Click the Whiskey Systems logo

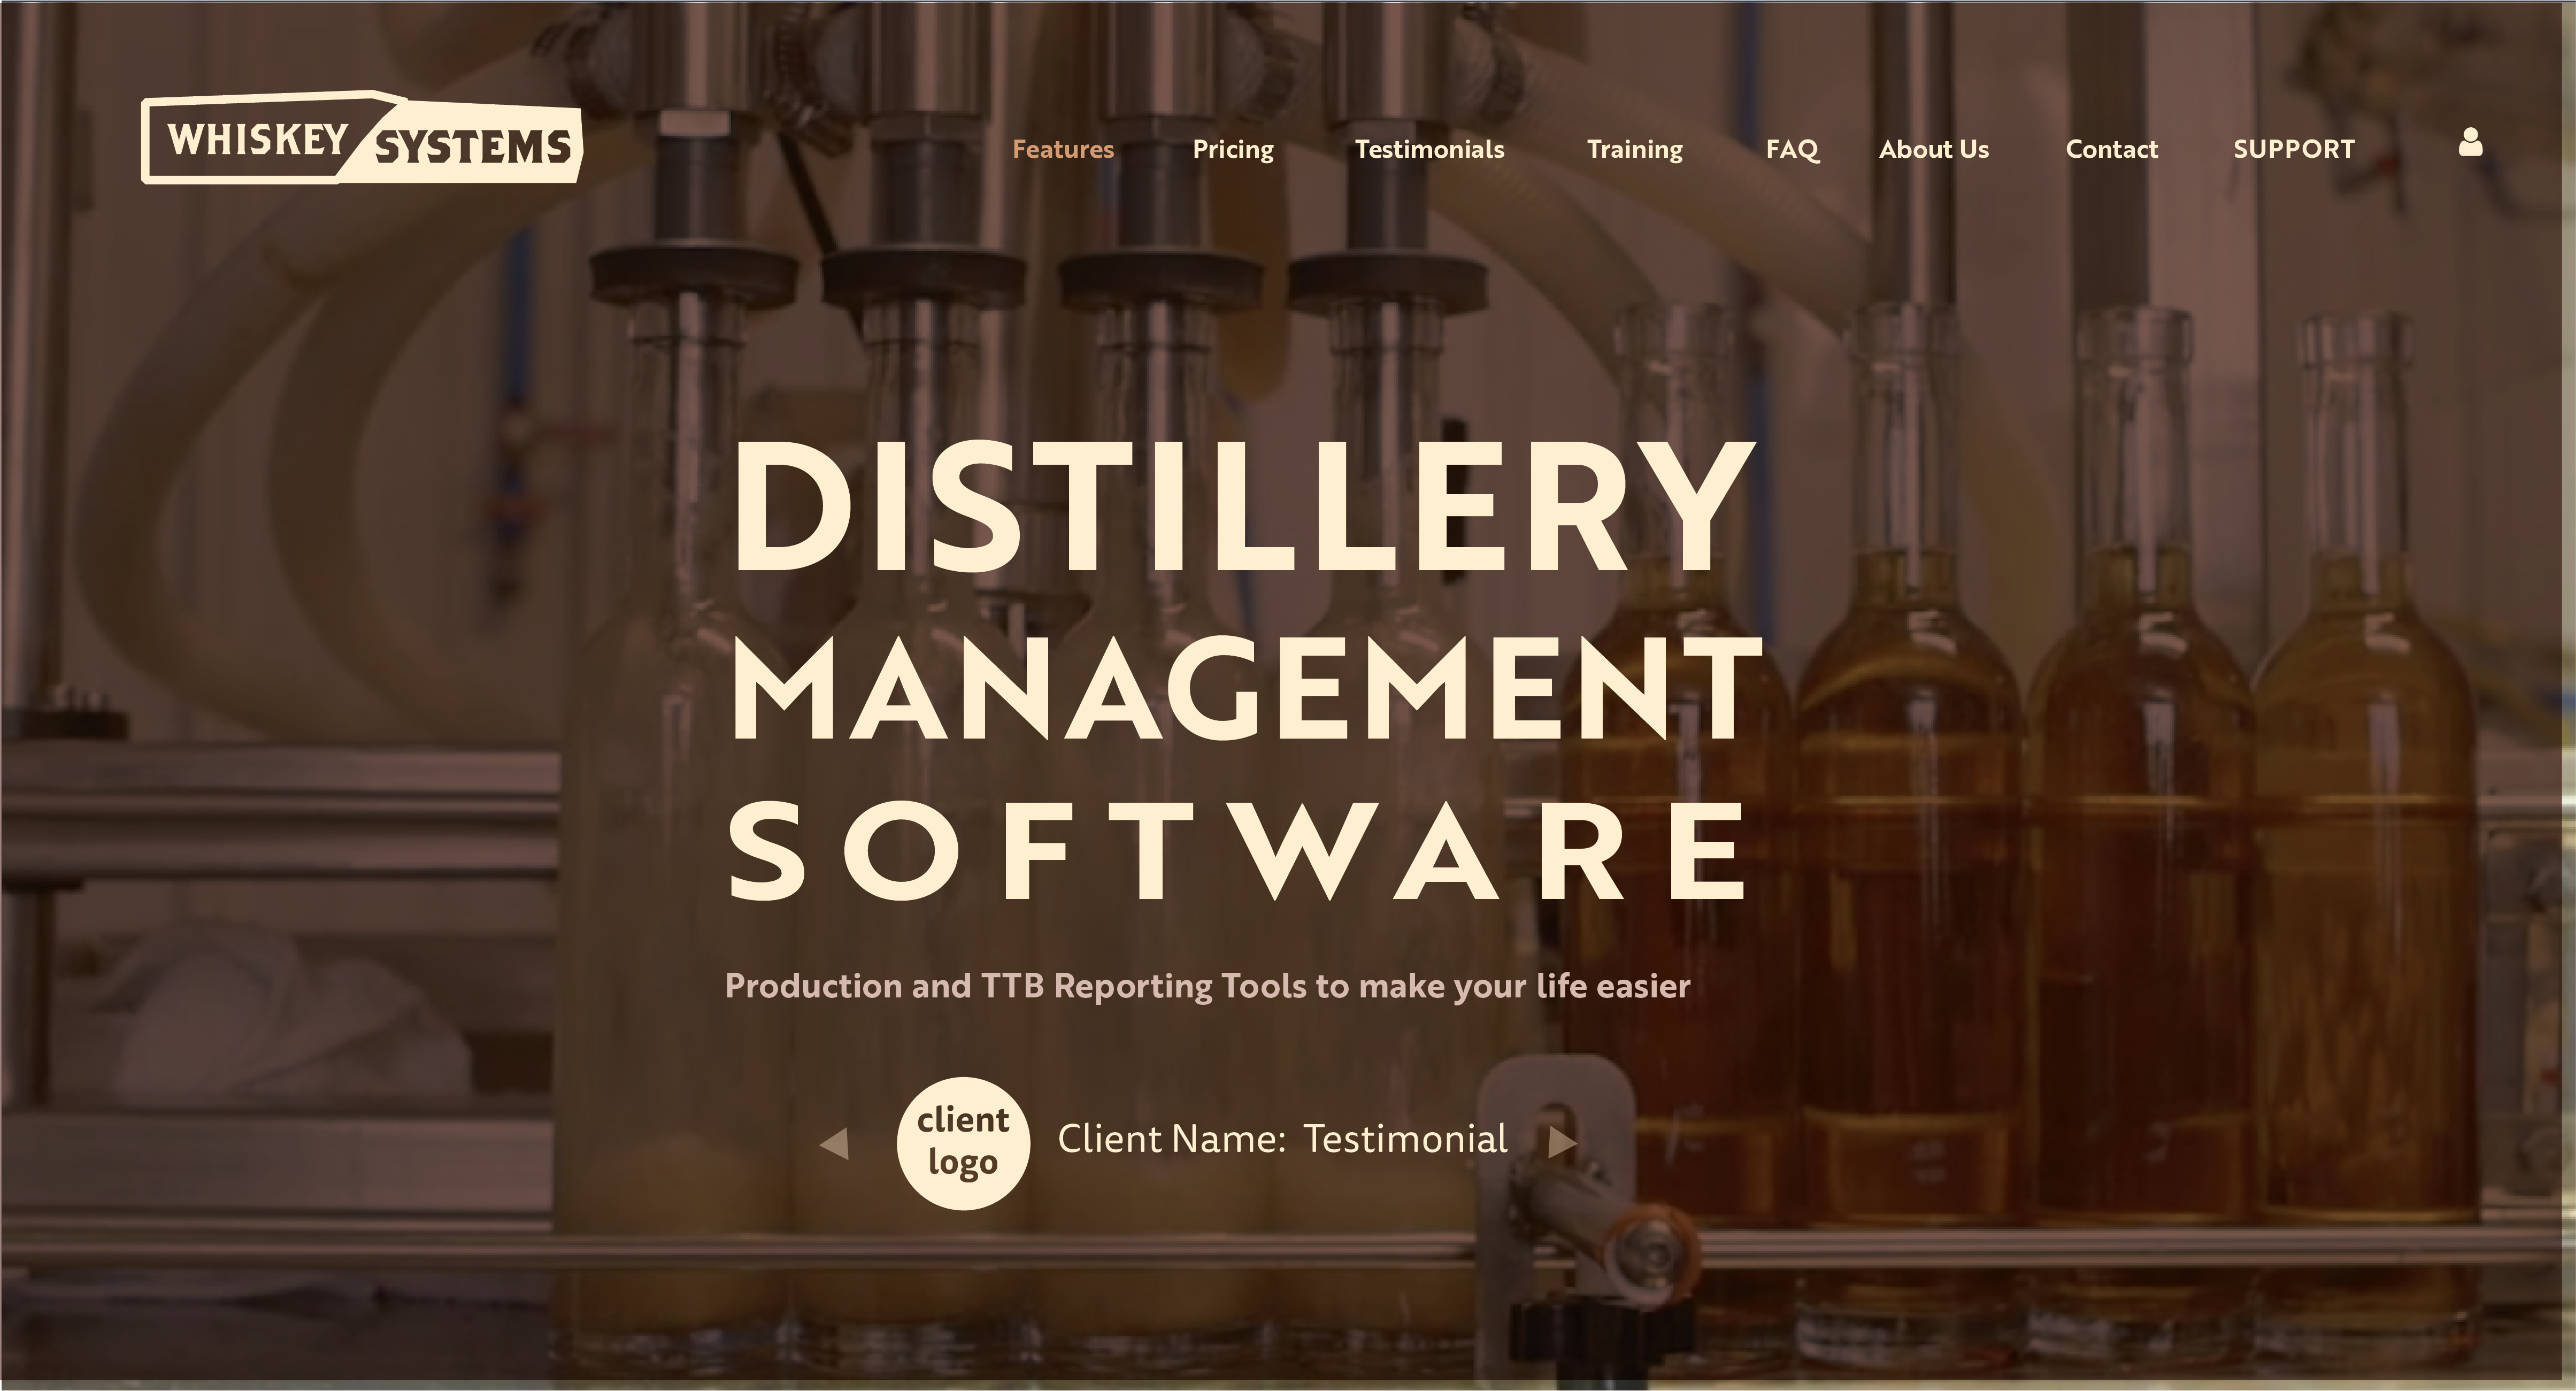point(361,139)
